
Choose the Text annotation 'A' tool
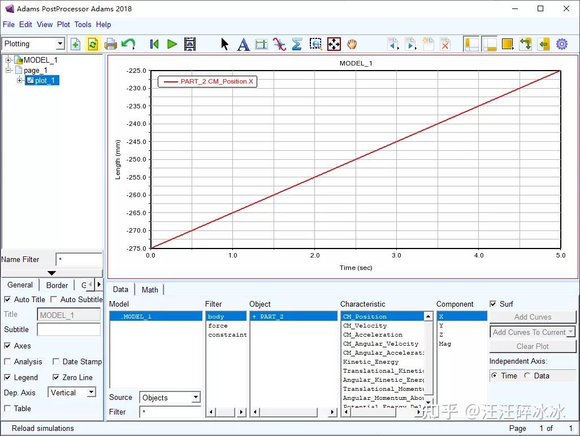(243, 44)
